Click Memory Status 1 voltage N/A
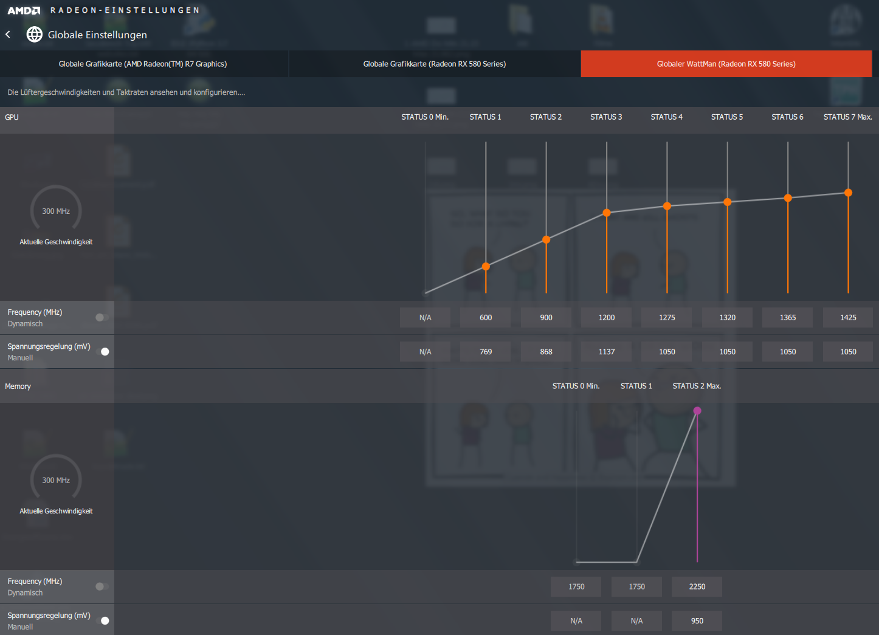Viewport: 879px width, 635px height. click(x=636, y=620)
